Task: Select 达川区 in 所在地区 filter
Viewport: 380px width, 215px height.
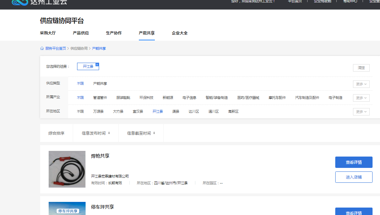Action: coord(194,112)
